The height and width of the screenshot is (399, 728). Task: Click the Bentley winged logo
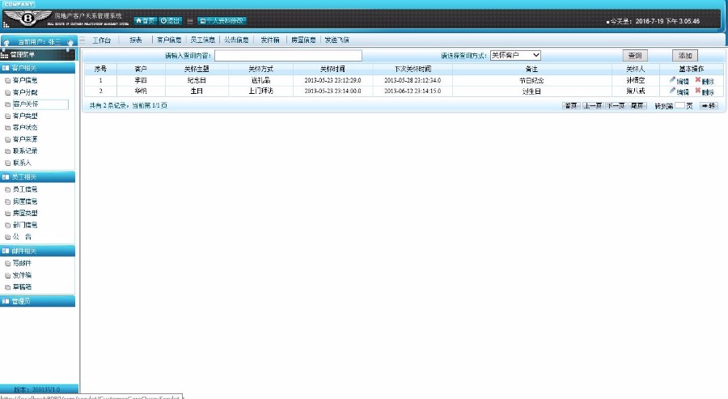pyautogui.click(x=28, y=19)
